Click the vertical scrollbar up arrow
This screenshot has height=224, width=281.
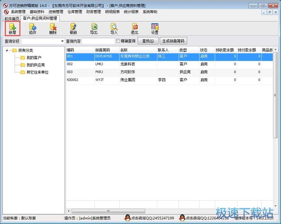(275, 50)
